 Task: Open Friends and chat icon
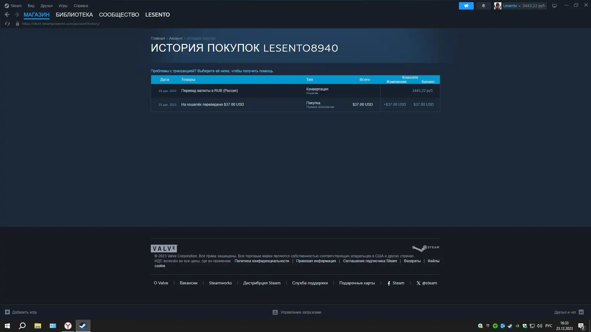click(581, 312)
